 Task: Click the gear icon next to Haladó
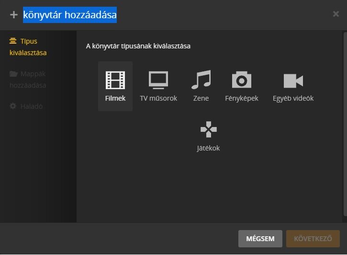(x=13, y=106)
